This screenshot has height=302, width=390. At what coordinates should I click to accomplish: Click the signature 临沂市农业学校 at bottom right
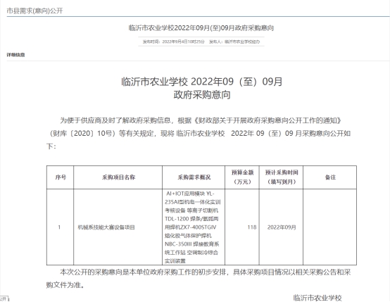pos(317,298)
